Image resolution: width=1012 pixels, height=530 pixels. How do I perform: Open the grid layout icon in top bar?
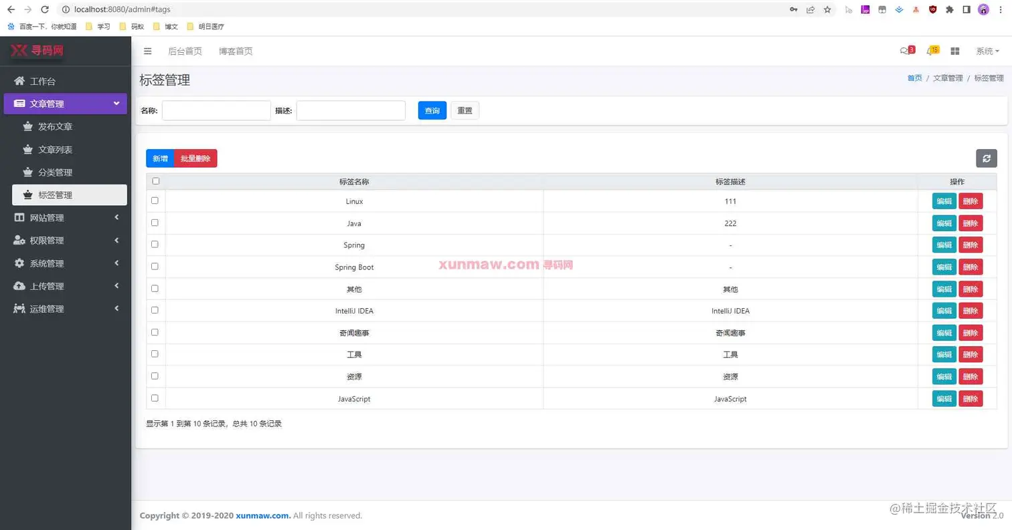pyautogui.click(x=955, y=50)
